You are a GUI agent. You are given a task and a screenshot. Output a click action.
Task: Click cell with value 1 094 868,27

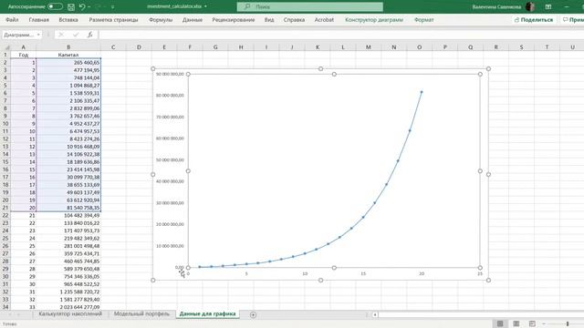point(68,86)
